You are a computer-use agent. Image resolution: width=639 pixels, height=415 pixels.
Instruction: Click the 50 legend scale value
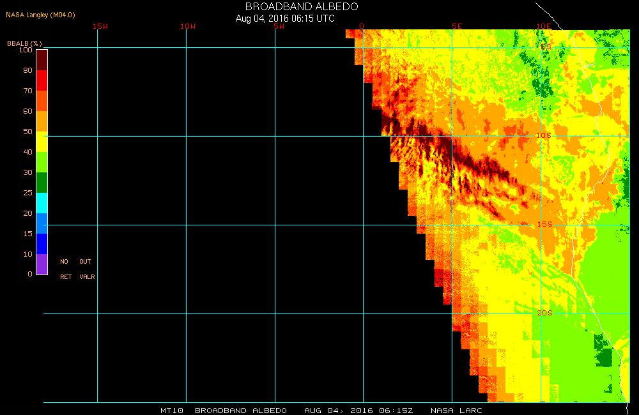(27, 132)
